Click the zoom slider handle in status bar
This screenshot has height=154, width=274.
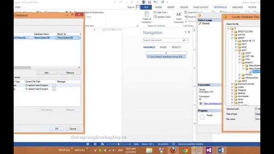(119, 144)
